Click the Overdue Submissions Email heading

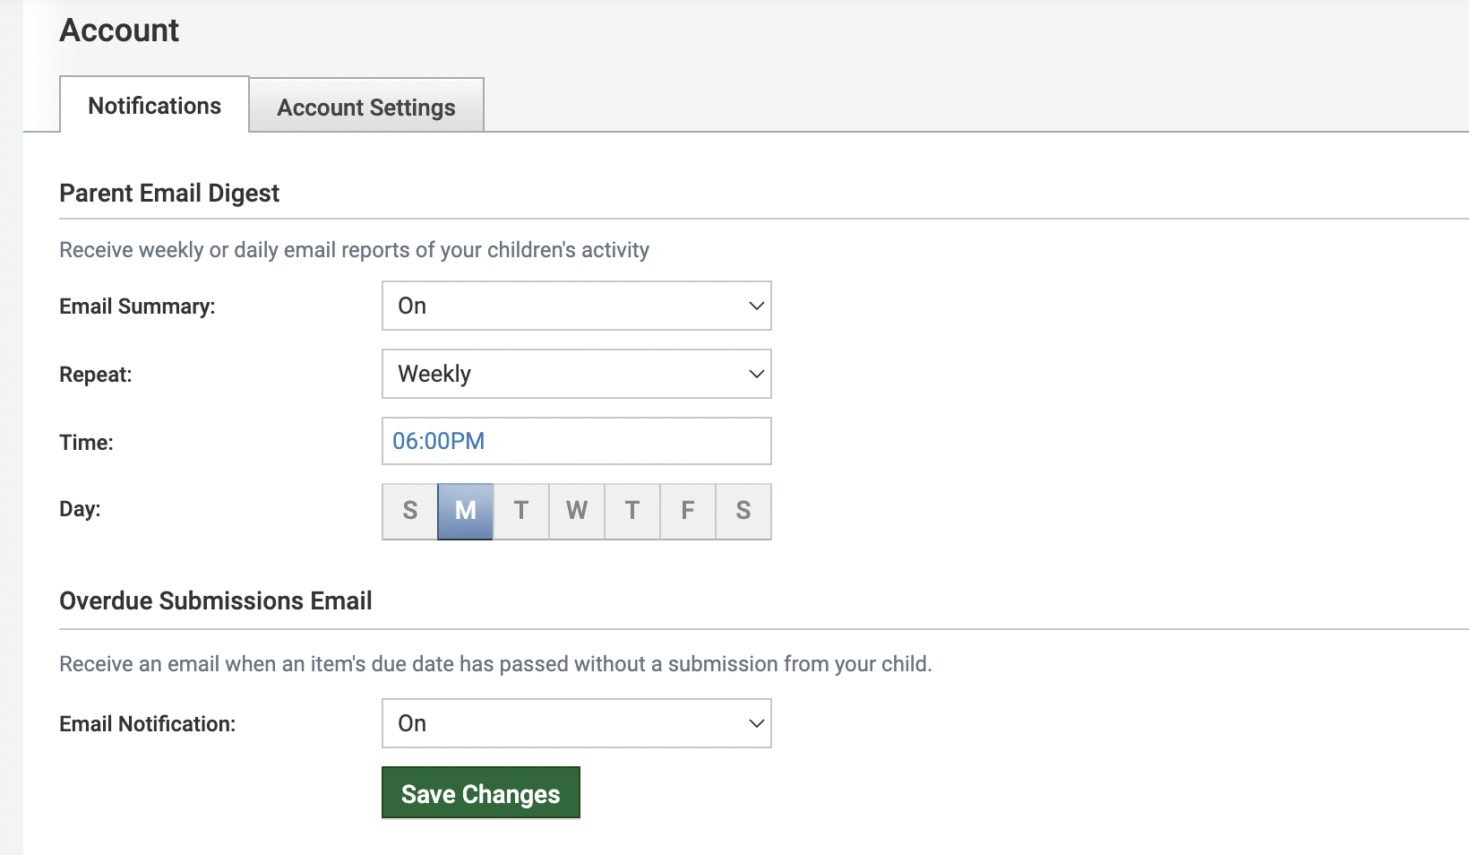[x=216, y=600]
